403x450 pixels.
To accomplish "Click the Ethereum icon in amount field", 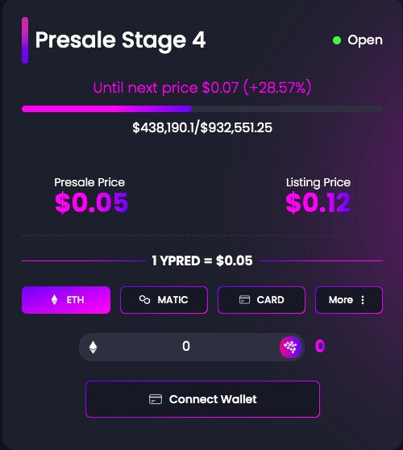I will coord(93,348).
